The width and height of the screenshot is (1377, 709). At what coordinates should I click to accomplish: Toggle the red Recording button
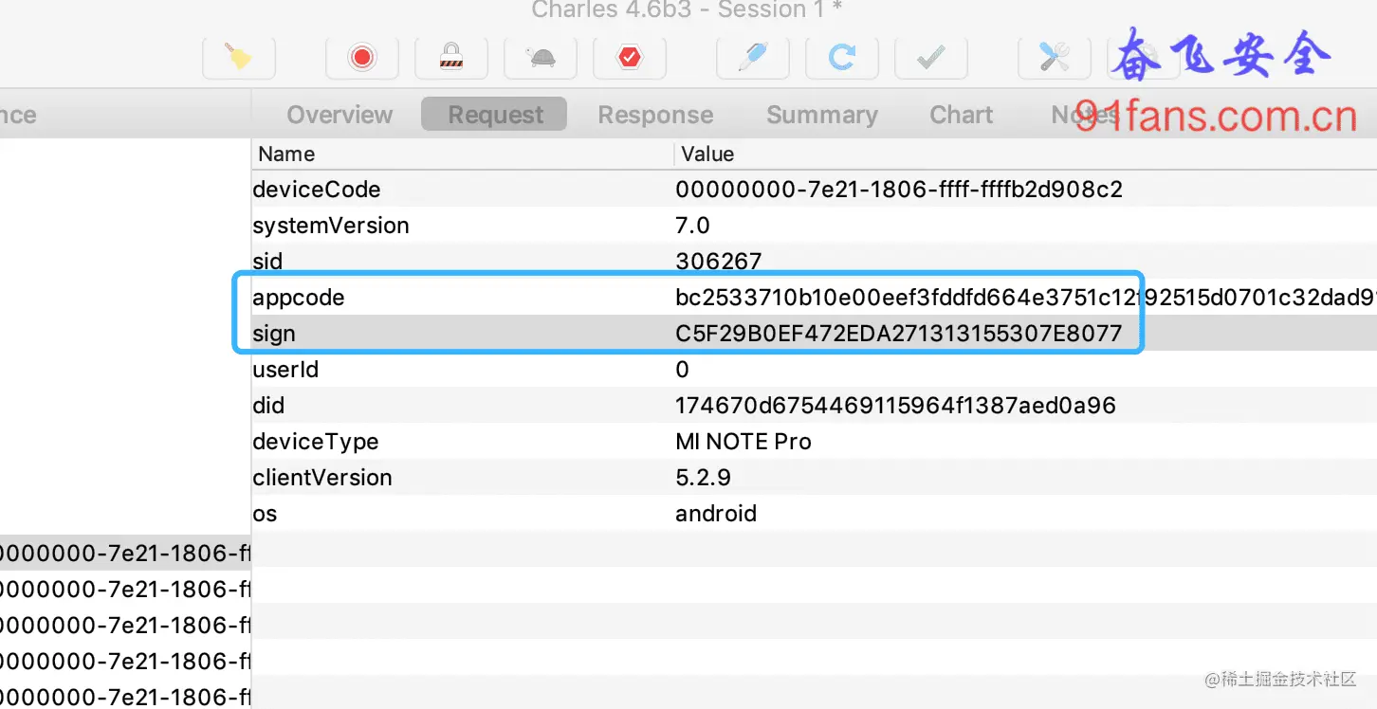coord(361,59)
